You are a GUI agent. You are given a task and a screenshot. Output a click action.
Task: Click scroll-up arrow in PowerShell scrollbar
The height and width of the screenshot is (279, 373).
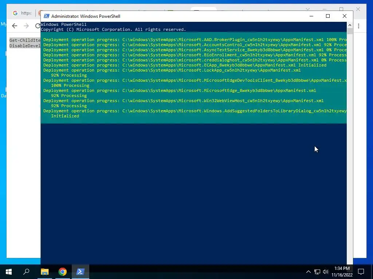click(350, 25)
